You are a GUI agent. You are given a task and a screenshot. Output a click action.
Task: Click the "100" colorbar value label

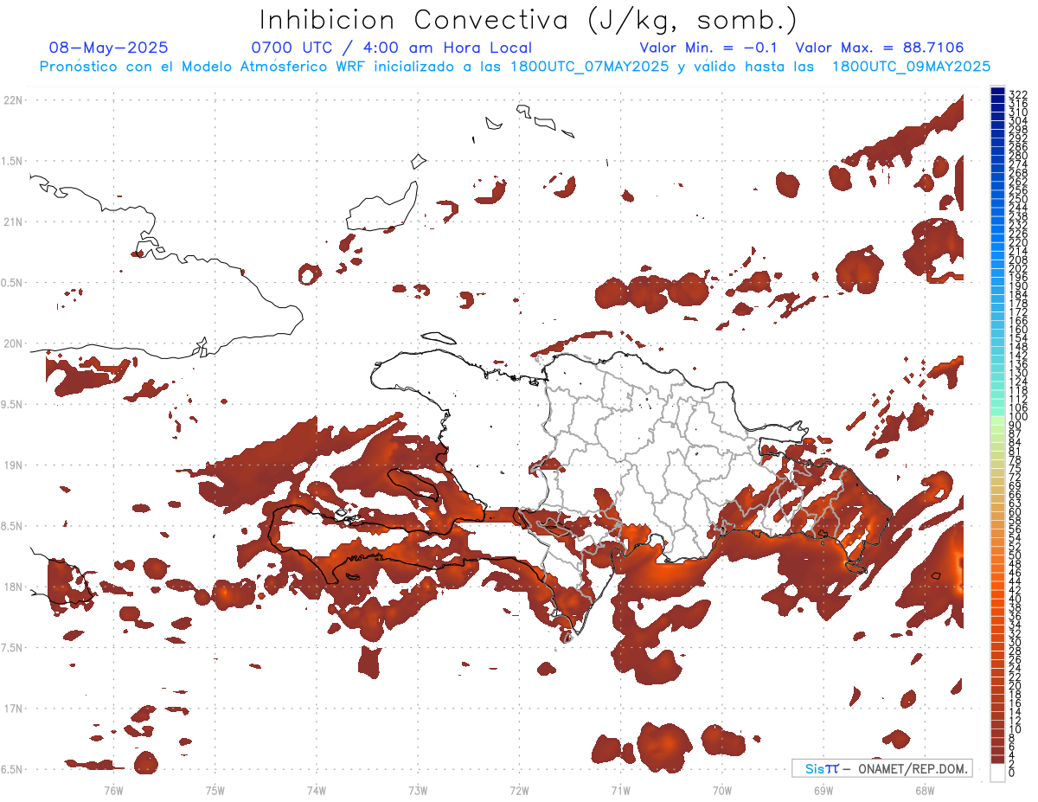click(1018, 417)
